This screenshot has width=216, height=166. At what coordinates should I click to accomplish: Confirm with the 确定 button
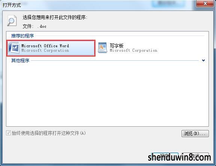click(164, 157)
